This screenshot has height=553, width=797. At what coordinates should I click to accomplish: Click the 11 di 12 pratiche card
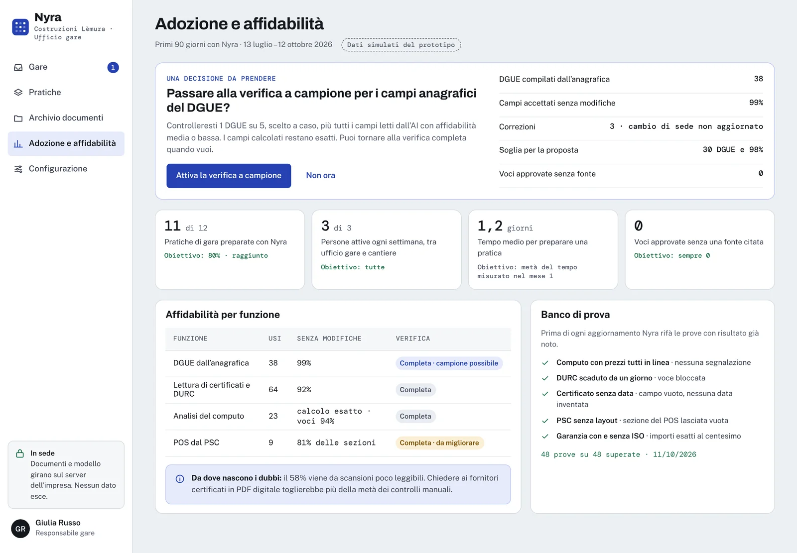[x=230, y=249]
